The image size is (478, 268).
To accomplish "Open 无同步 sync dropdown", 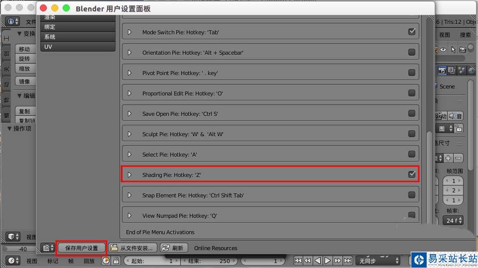I will (x=378, y=261).
